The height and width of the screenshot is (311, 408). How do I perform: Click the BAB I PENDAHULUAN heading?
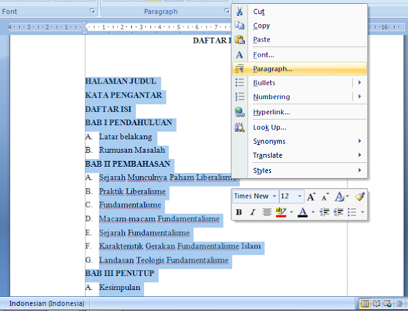(129, 123)
